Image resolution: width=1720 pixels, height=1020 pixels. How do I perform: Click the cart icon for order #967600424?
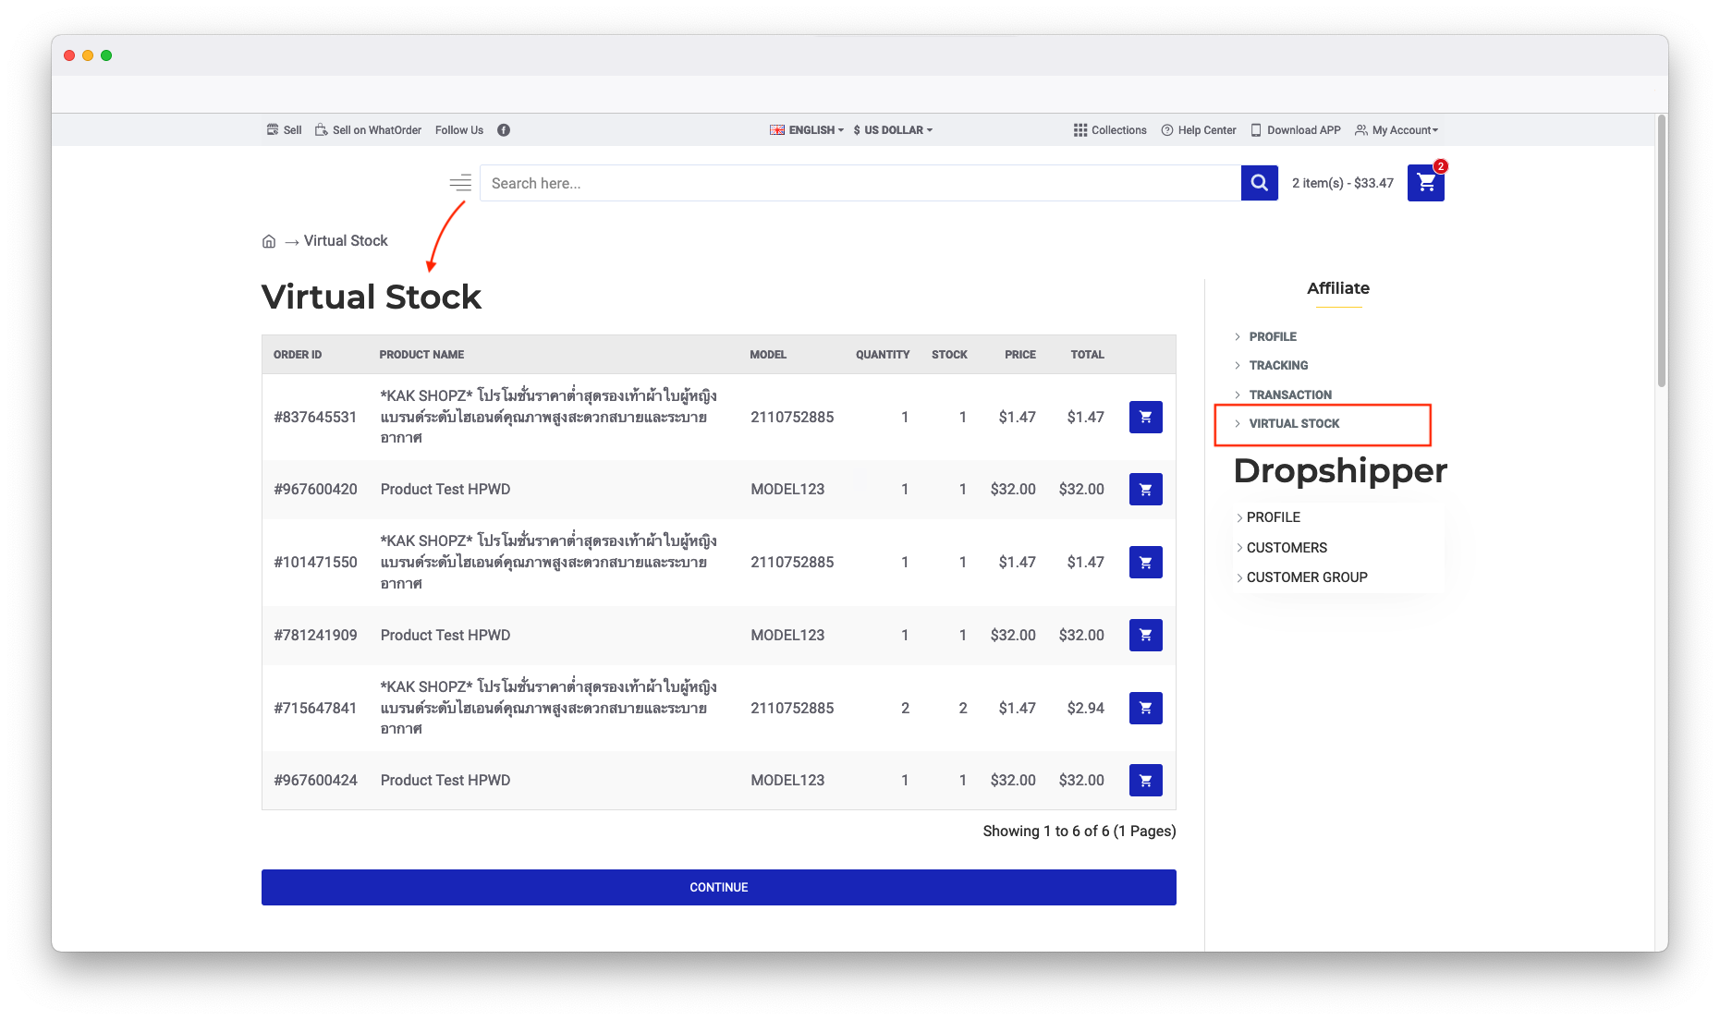(x=1145, y=780)
